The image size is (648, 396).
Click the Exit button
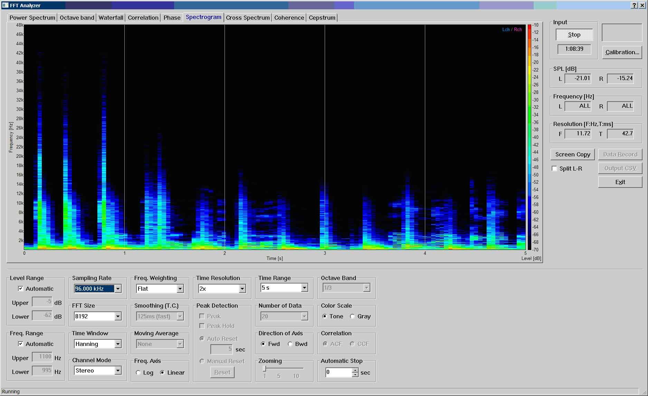[x=620, y=182]
